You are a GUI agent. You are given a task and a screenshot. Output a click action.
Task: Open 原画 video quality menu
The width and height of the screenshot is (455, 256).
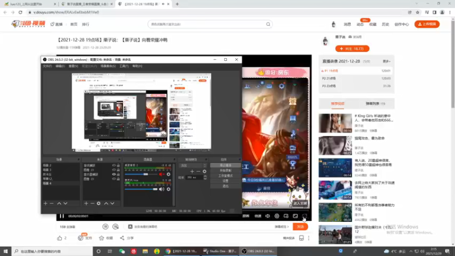(x=246, y=216)
